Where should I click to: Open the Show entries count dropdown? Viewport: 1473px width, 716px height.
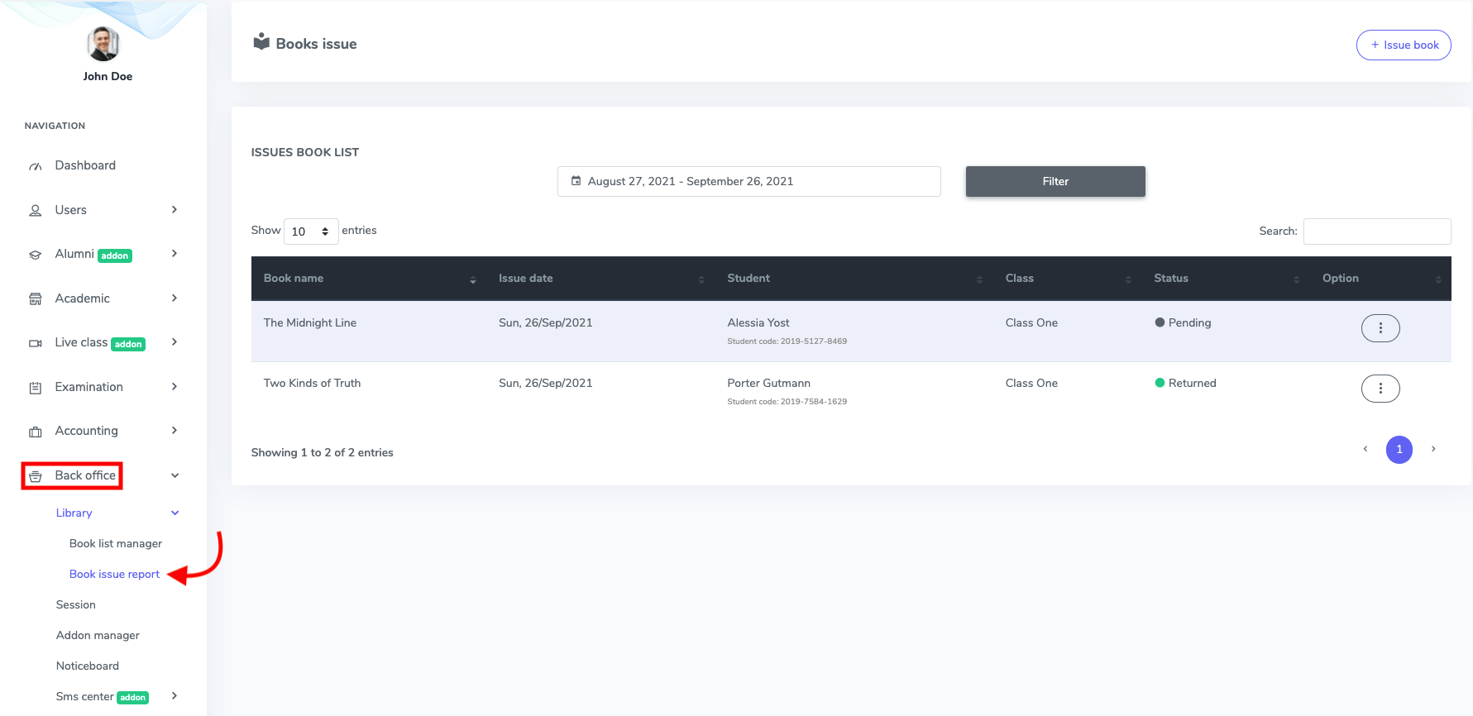[x=310, y=232]
